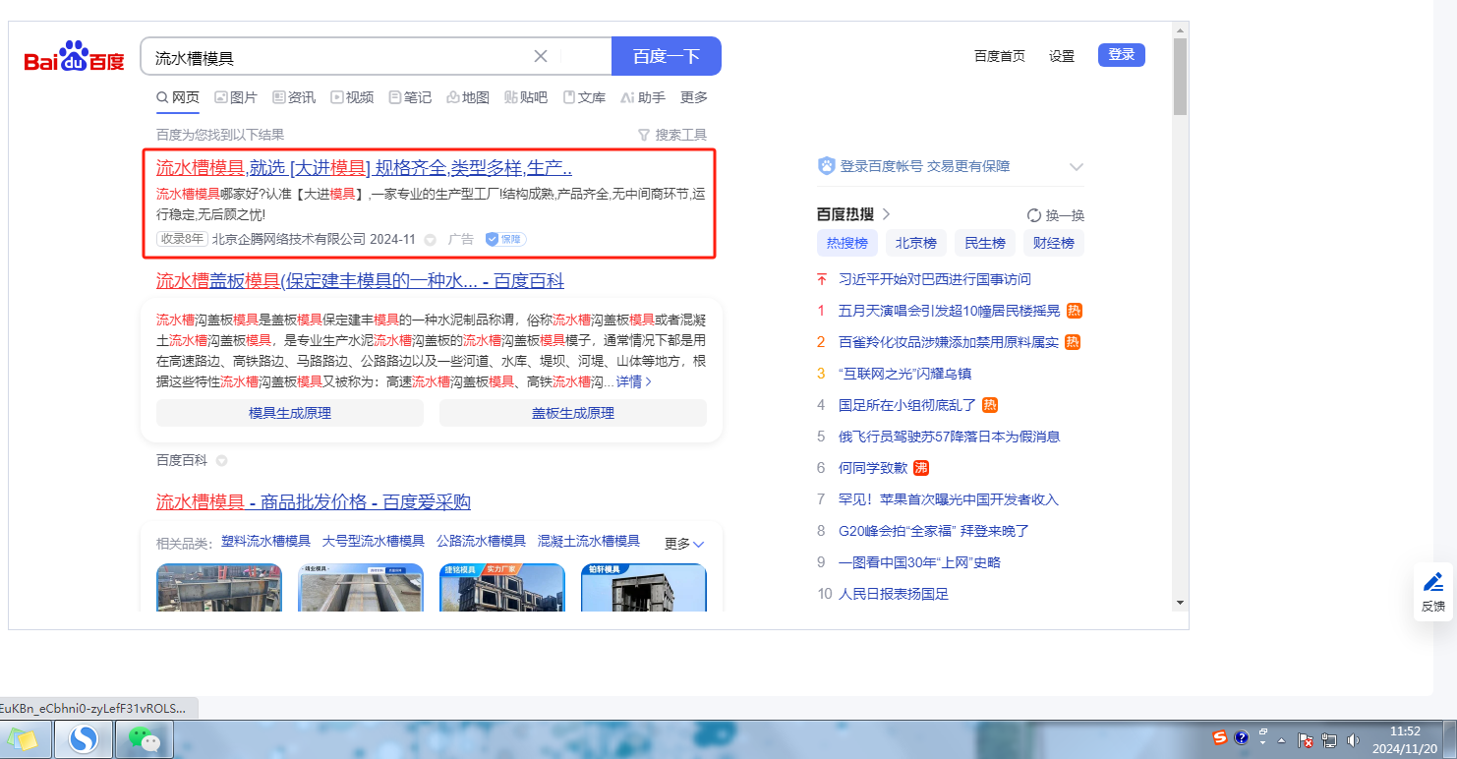Click the page vertical scrollbar thumb
The height and width of the screenshot is (759, 1457).
click(1180, 79)
